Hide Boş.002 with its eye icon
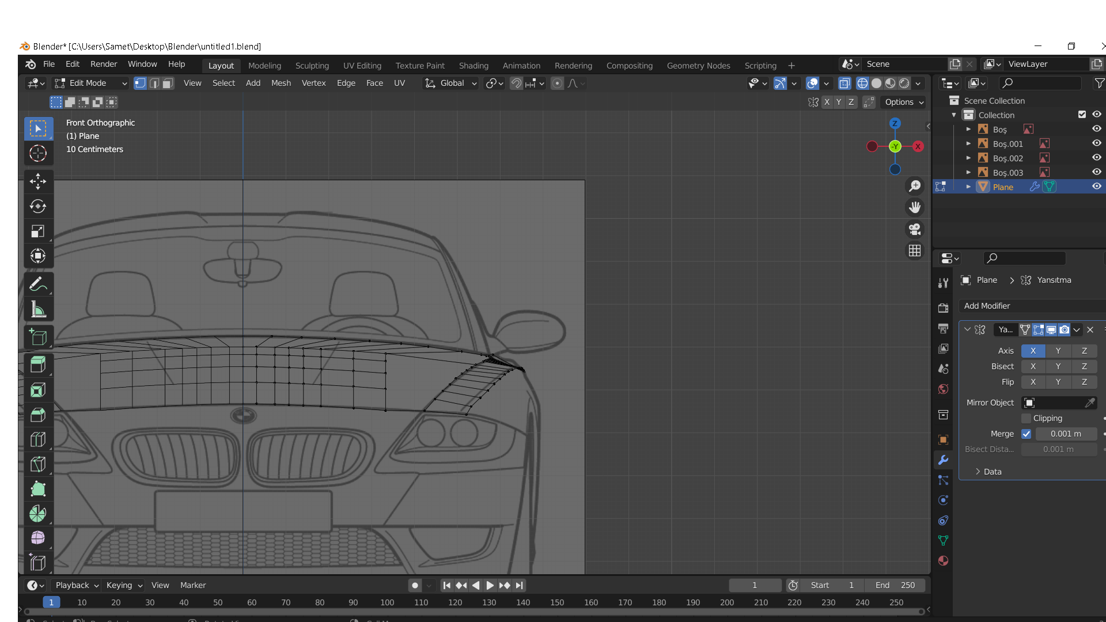The height and width of the screenshot is (622, 1106). click(1097, 158)
